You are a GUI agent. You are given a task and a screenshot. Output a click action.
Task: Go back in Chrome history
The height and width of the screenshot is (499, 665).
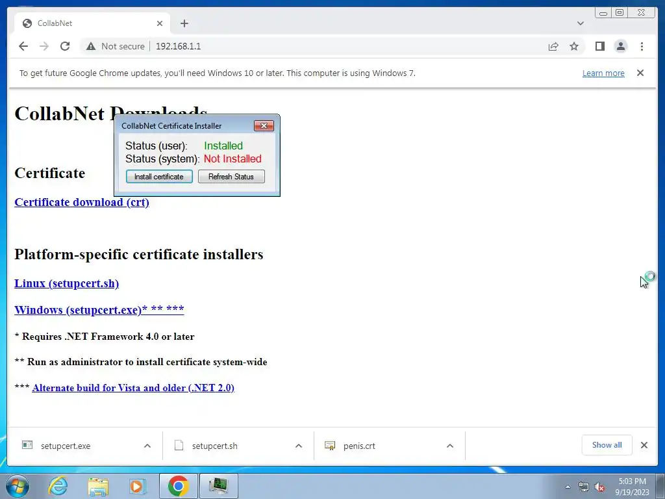coord(23,46)
